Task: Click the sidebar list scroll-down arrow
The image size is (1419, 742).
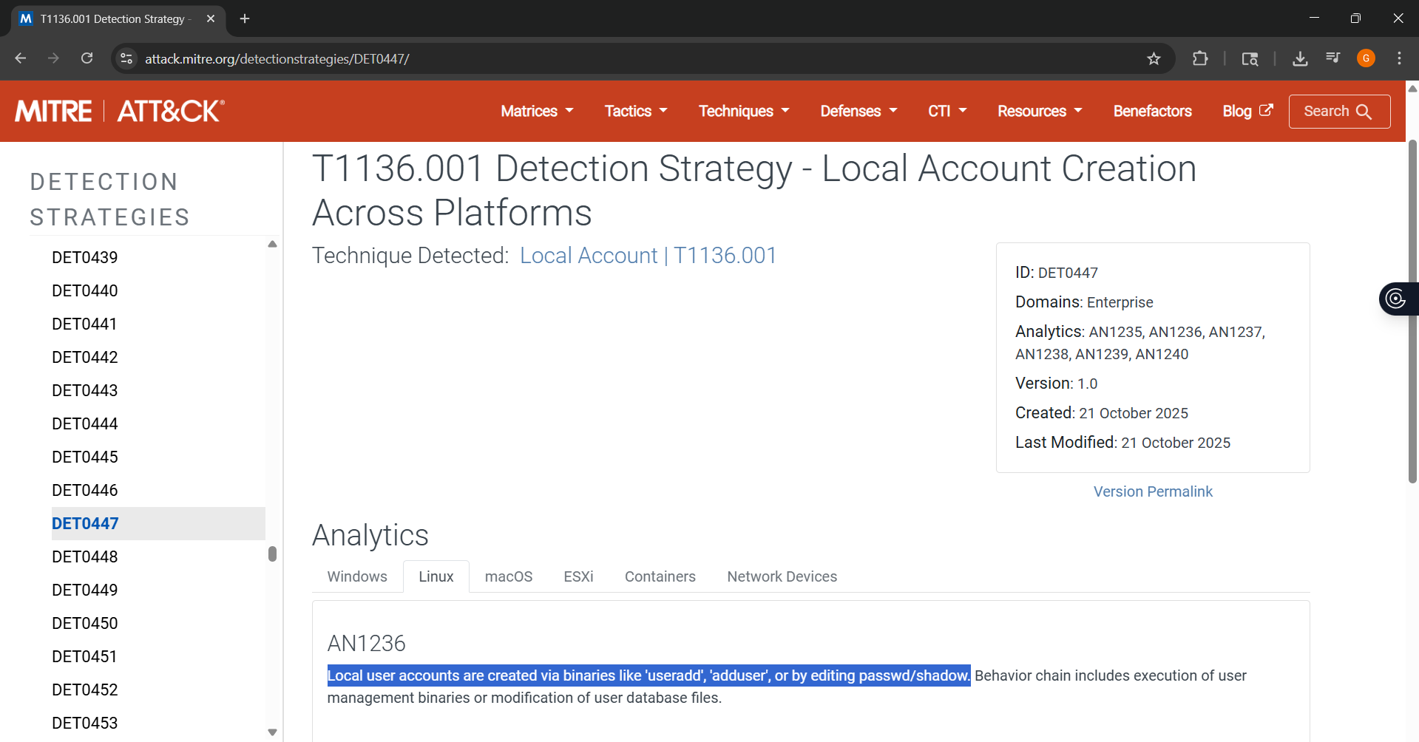Action: (x=272, y=732)
